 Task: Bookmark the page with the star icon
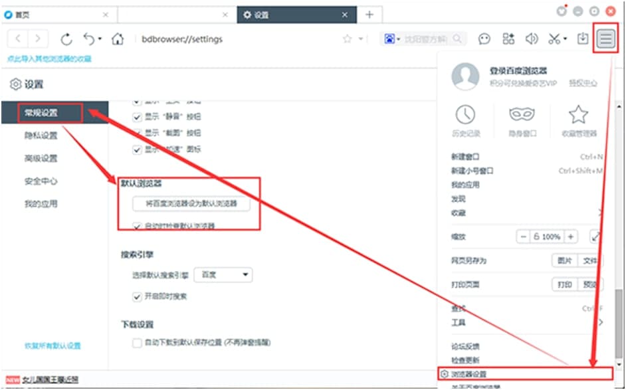348,39
